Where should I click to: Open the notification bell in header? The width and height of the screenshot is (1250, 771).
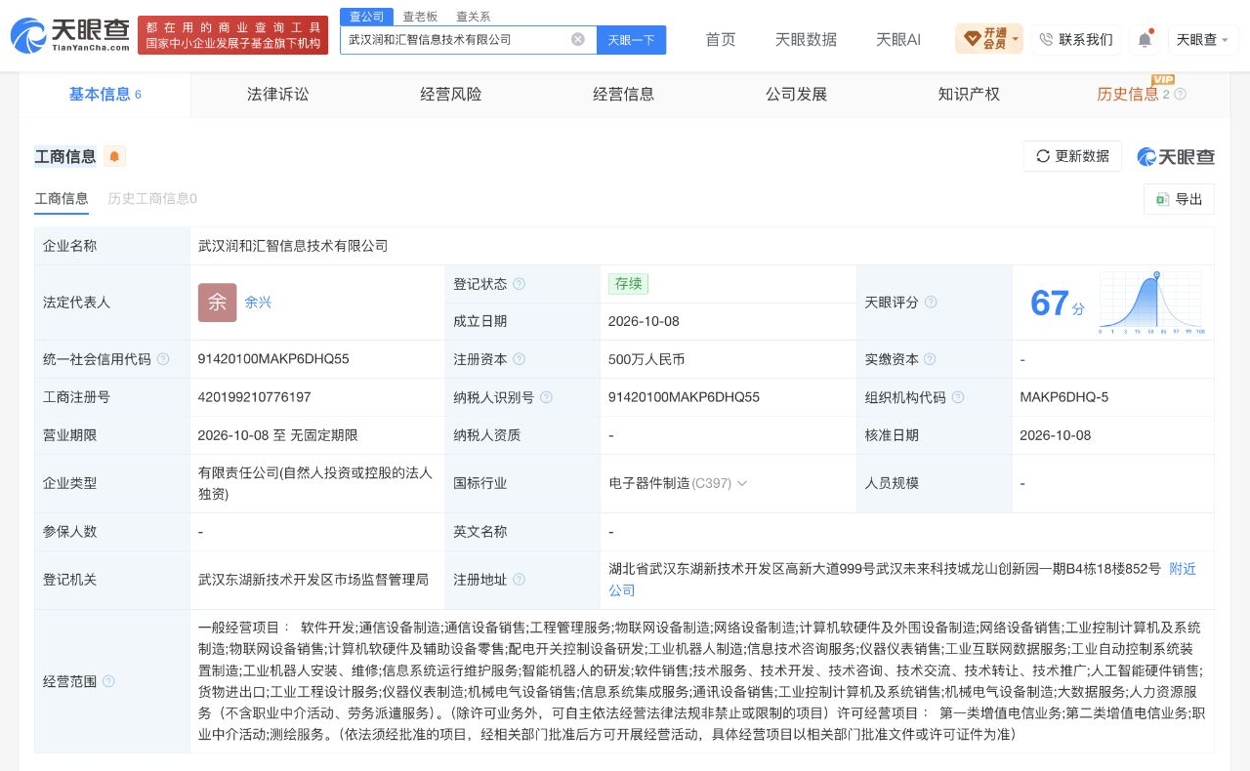click(1145, 40)
